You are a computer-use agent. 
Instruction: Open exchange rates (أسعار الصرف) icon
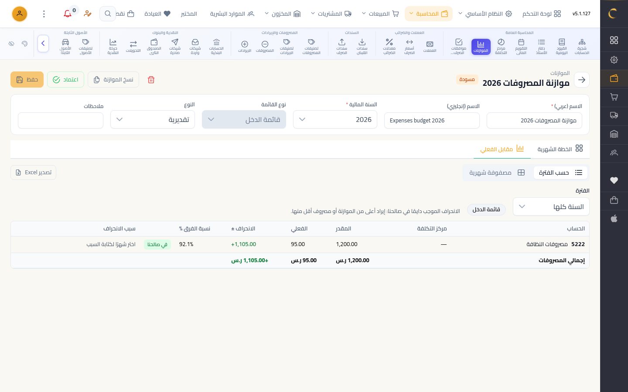coord(410,47)
